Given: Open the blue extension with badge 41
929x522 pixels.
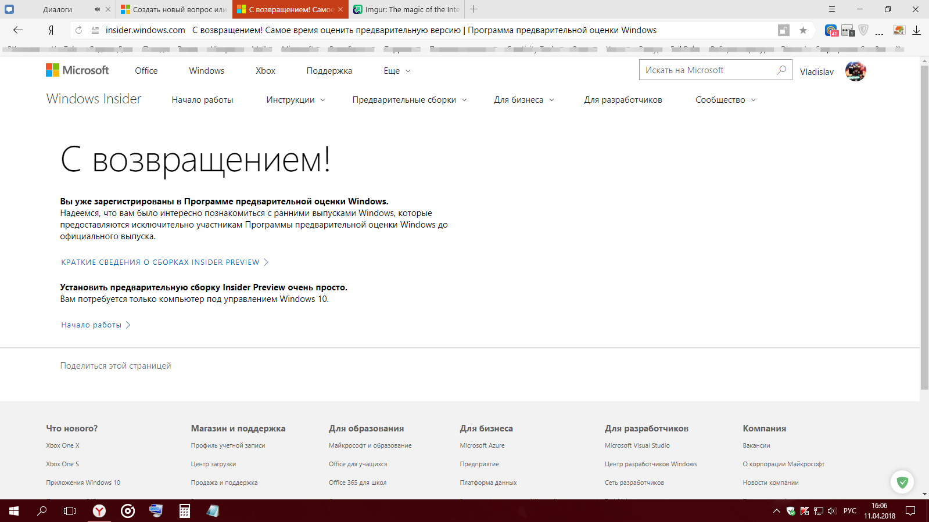Looking at the screenshot, I should (831, 30).
